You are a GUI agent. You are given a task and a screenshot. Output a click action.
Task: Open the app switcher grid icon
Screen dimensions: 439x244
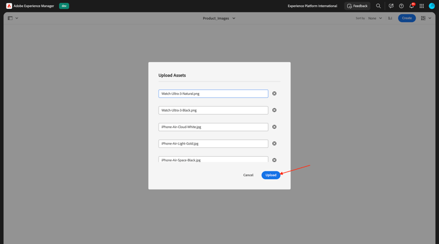click(x=421, y=6)
